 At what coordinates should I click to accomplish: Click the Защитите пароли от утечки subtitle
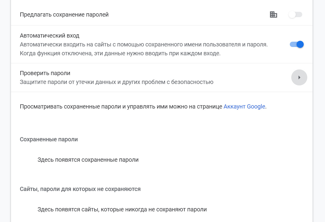pos(117,82)
